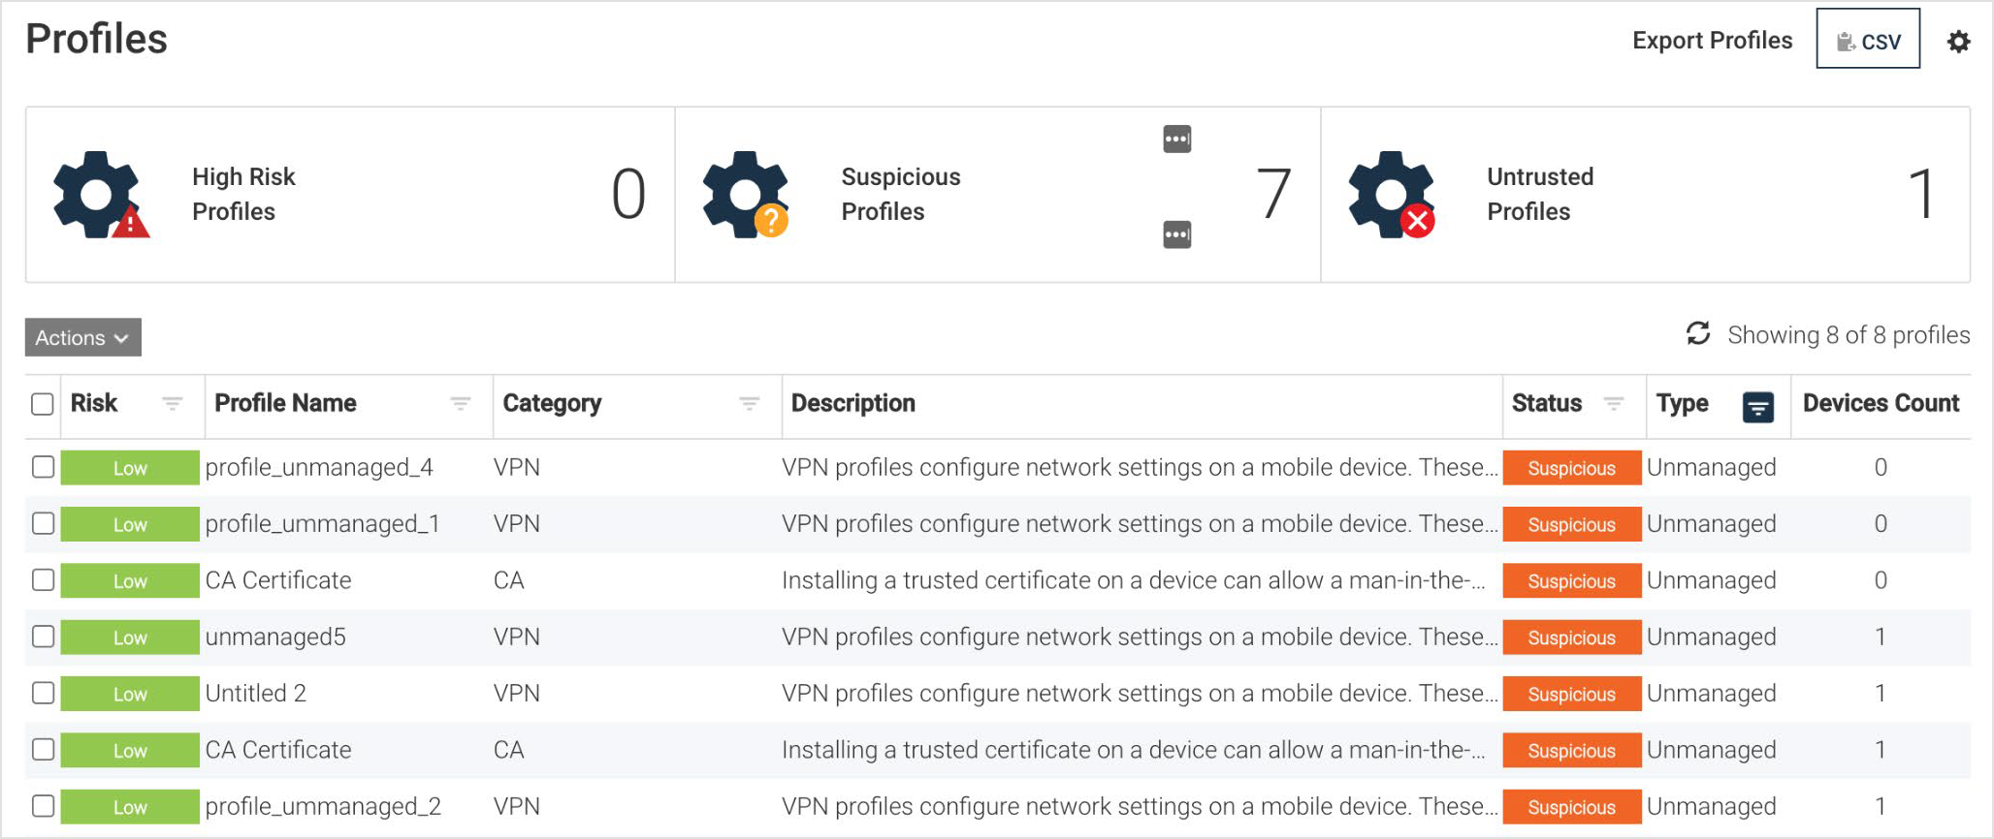This screenshot has width=1994, height=839.
Task: Click the Untrusted Profiles gear icon
Action: point(1392,195)
